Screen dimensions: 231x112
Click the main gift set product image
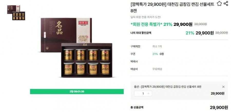click(x=76, y=47)
